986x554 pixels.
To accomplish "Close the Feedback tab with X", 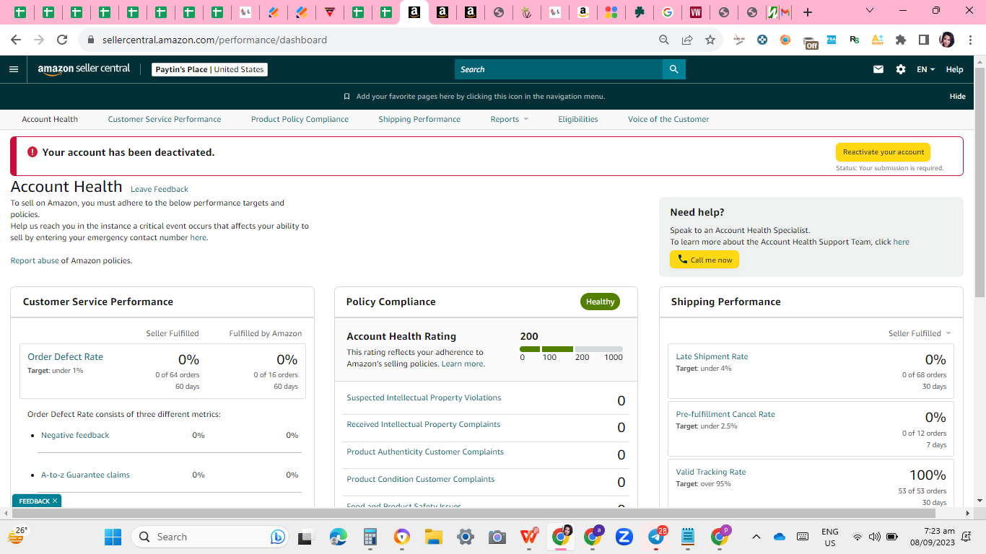I will coord(55,501).
